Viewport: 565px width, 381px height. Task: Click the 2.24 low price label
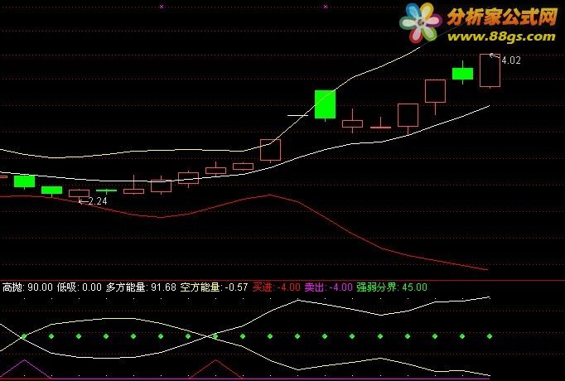coord(97,201)
